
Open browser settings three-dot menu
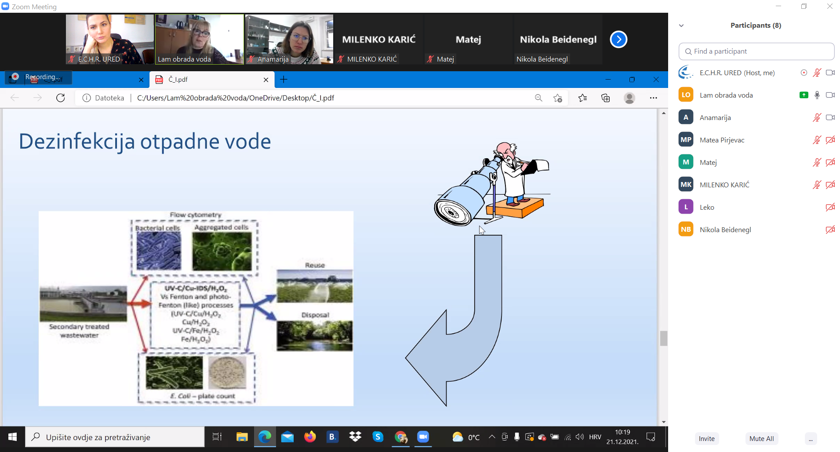(x=653, y=98)
